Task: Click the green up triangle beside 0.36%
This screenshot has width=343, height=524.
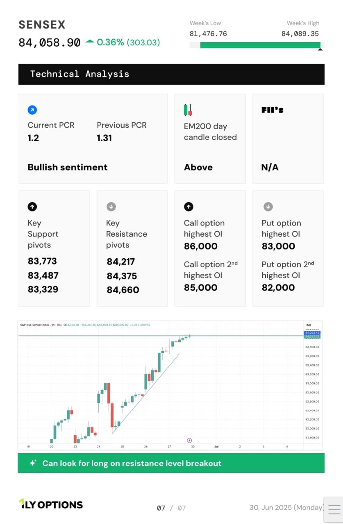Action: (90, 42)
